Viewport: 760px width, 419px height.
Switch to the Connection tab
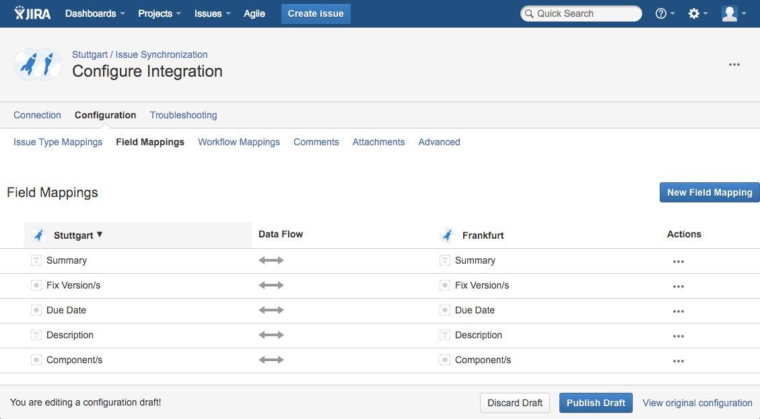tap(37, 115)
